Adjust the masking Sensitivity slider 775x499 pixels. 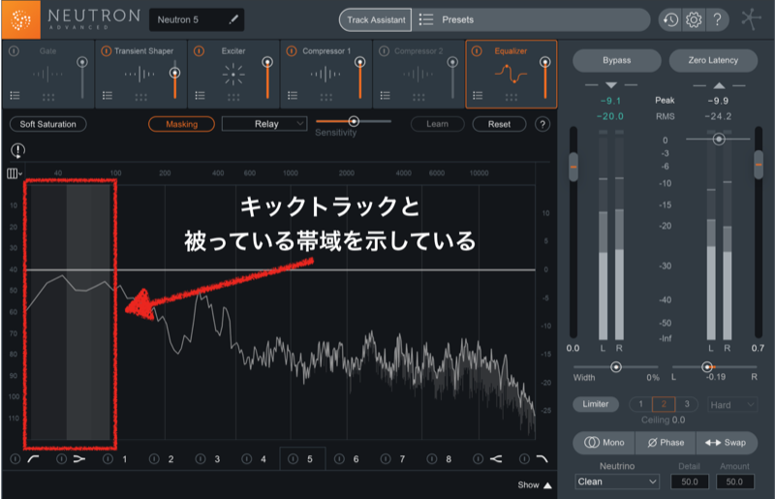354,121
